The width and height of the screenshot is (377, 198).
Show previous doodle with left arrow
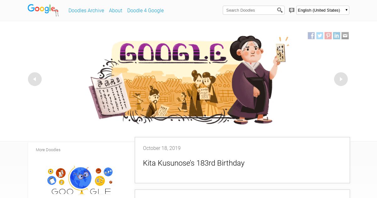coord(35,79)
